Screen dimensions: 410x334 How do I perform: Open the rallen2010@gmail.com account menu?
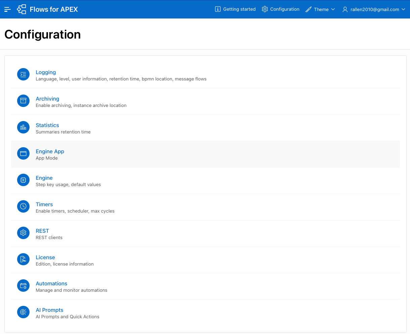[374, 9]
